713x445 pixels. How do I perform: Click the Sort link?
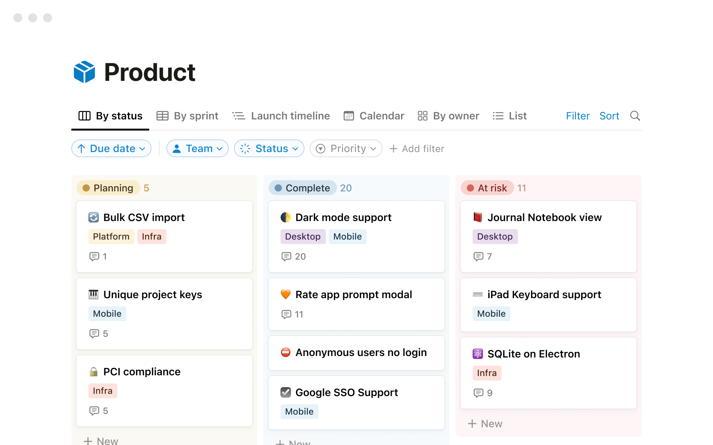[x=609, y=116]
